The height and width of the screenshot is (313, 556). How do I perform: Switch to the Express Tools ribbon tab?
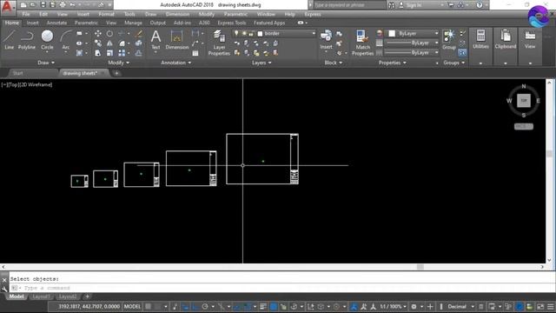[x=232, y=23]
